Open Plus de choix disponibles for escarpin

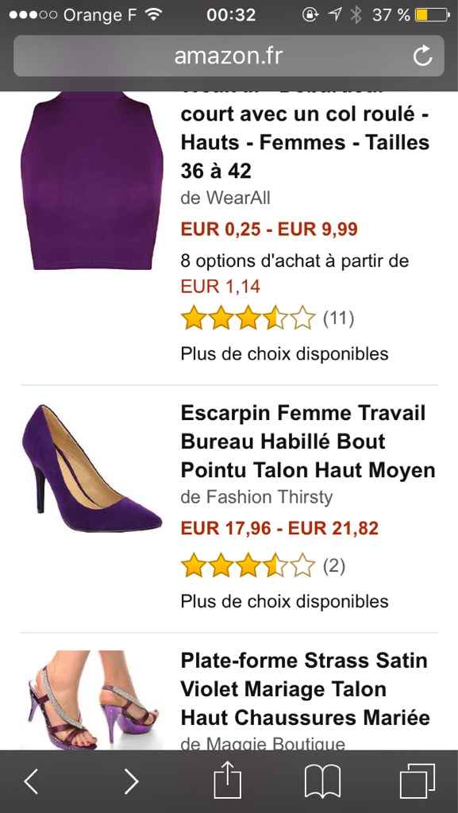coord(283,600)
